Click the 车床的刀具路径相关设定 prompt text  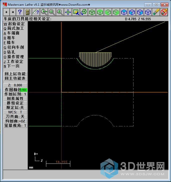(x=27, y=19)
